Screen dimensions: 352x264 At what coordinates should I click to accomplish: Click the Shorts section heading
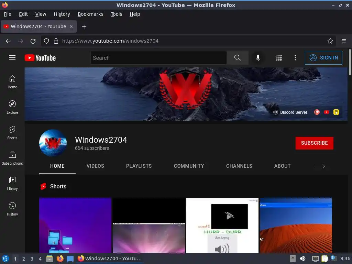click(58, 186)
